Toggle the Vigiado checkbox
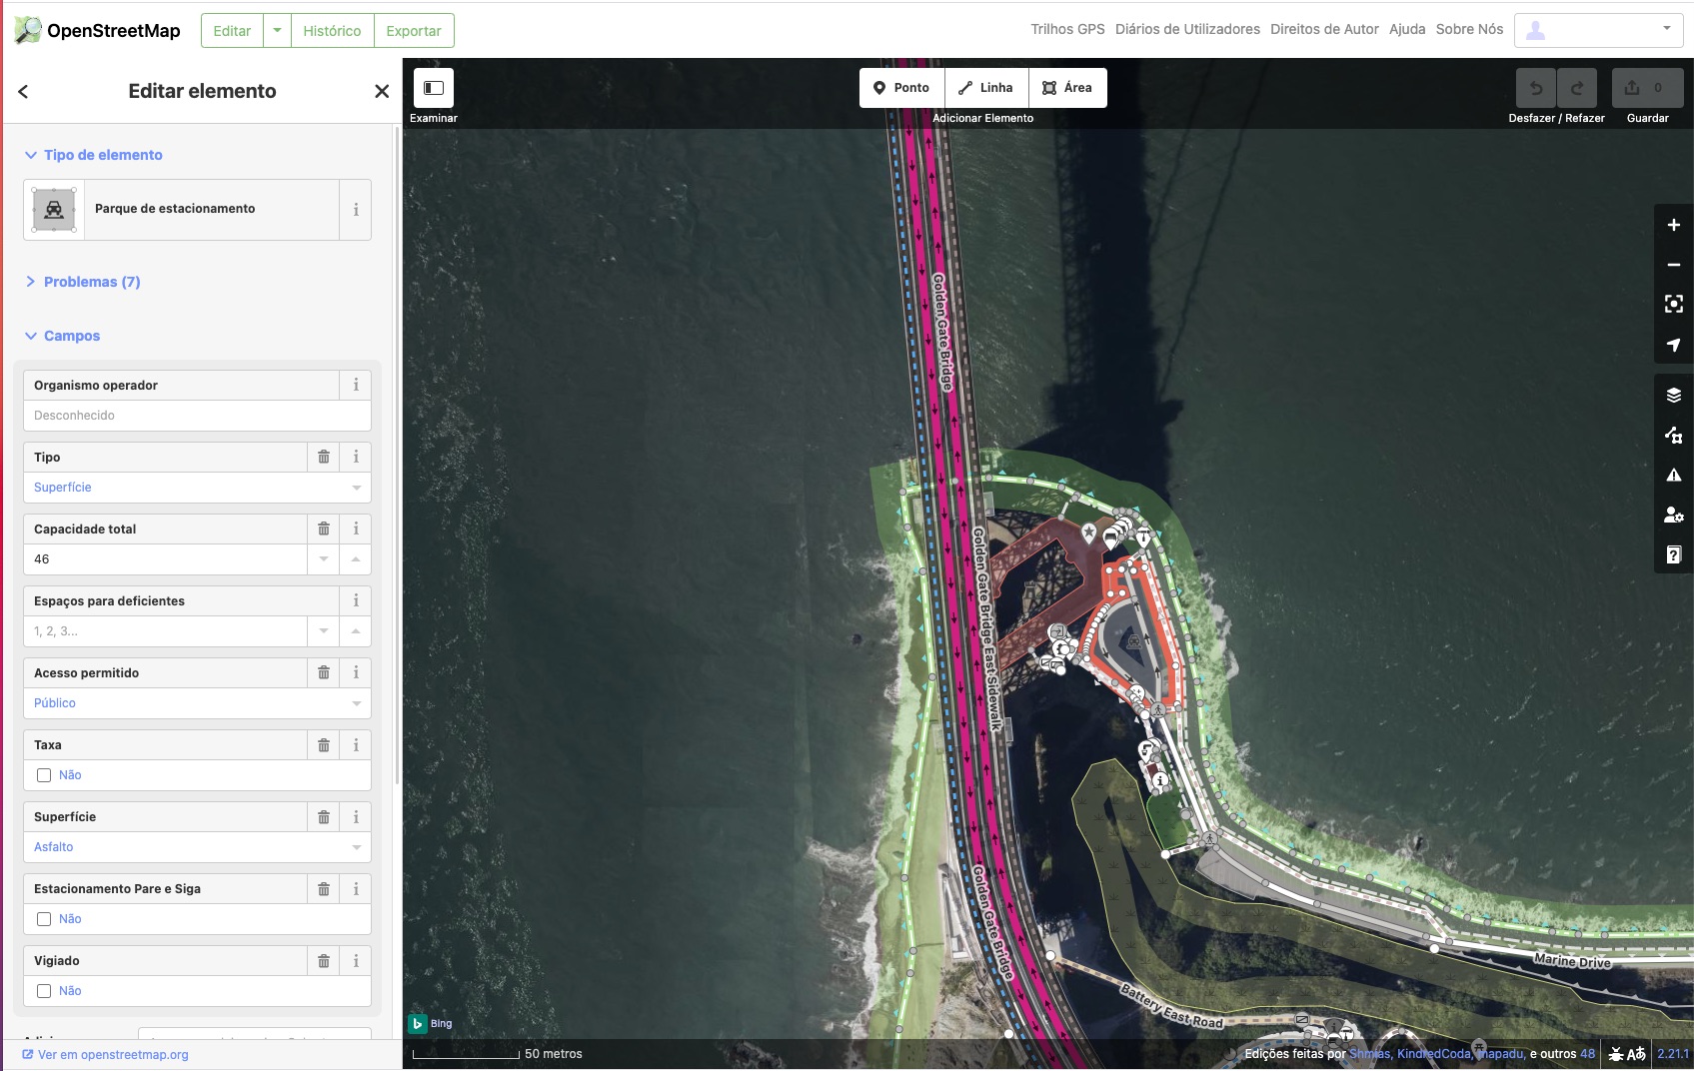1694x1071 pixels. [x=44, y=991]
